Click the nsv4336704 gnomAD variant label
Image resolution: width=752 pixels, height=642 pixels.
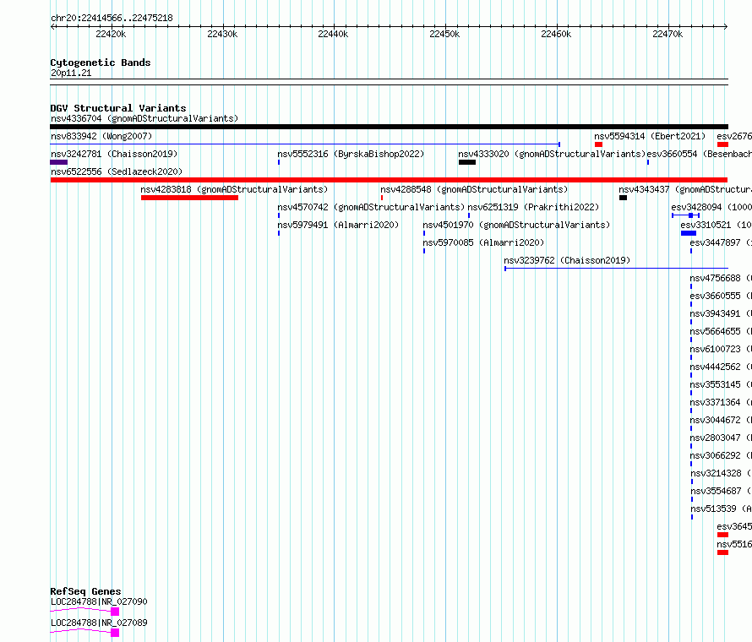pos(144,118)
